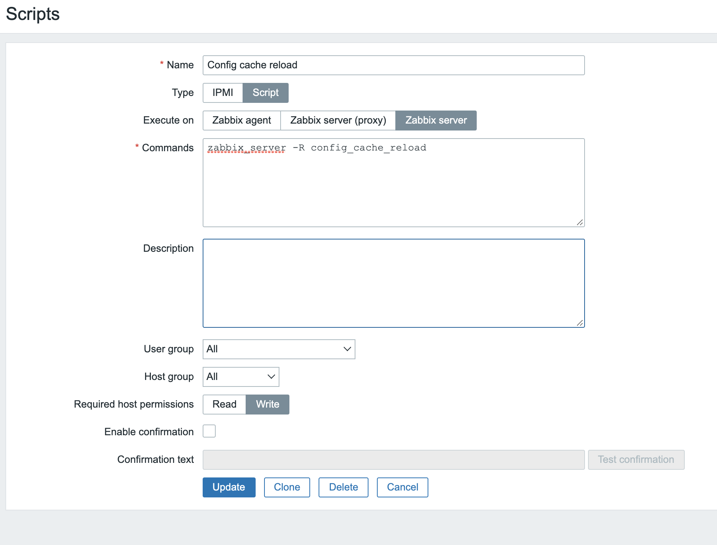717x545 pixels.
Task: Open the User group dropdown
Action: point(279,349)
